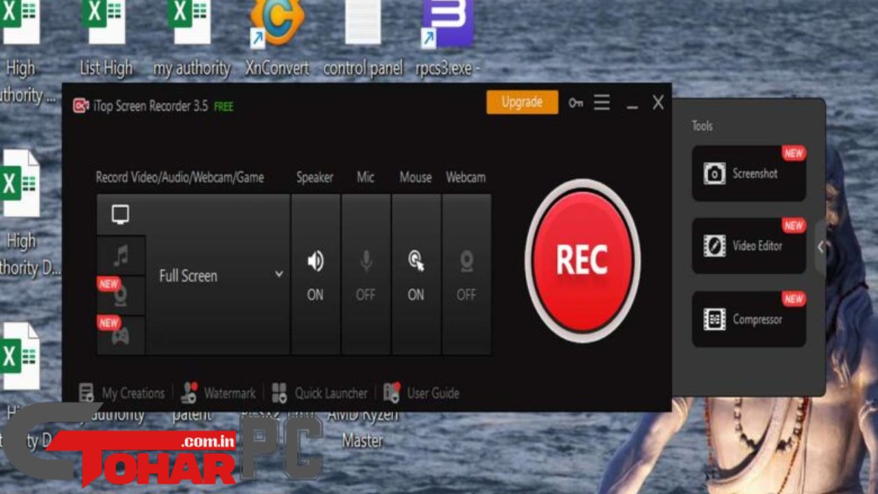Image resolution: width=878 pixels, height=494 pixels.
Task: Open the Video Editor tool
Action: click(x=748, y=246)
